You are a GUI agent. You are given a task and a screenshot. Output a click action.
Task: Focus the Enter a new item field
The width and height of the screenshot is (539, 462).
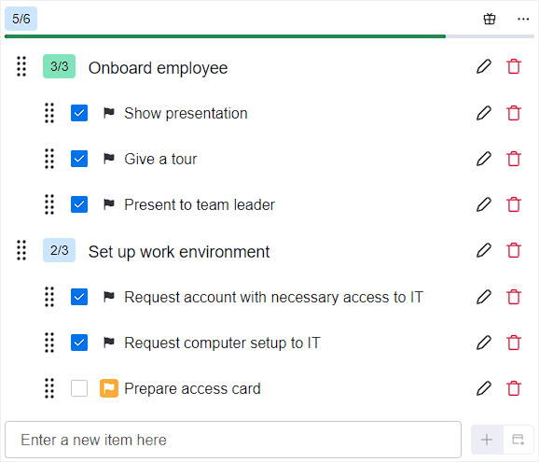coord(233,440)
